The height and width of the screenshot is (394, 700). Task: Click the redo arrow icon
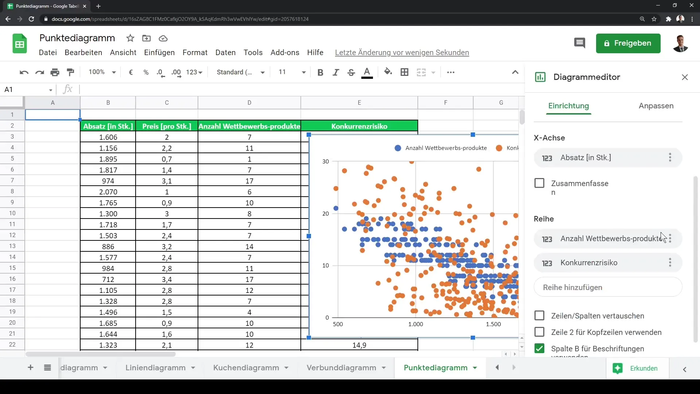click(39, 72)
